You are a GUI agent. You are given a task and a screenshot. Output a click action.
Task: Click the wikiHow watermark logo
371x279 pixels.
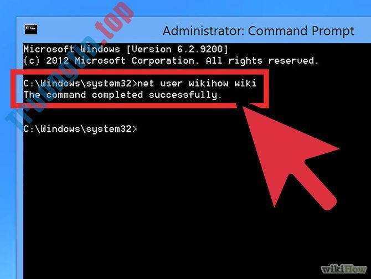[x=343, y=269]
